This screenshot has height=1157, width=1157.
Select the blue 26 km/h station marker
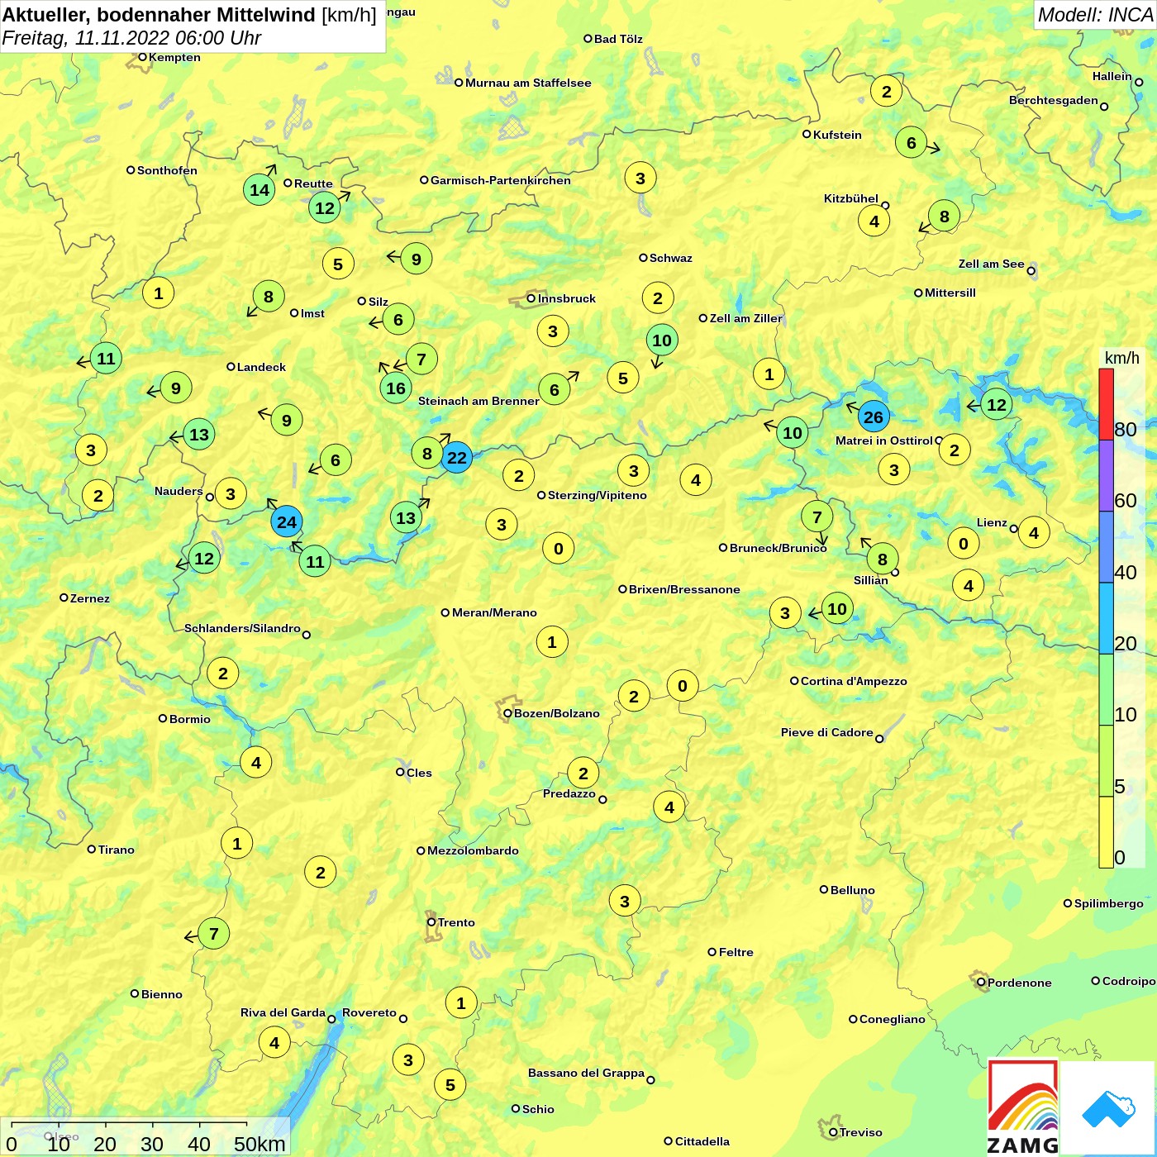click(x=874, y=417)
